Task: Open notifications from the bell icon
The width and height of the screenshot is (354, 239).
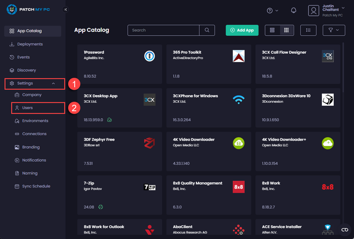Action: [x=293, y=10]
